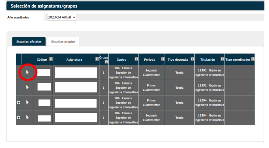This screenshot has width=269, height=148.
Task: Click the Centro column sort icon
Action: coord(136,59)
